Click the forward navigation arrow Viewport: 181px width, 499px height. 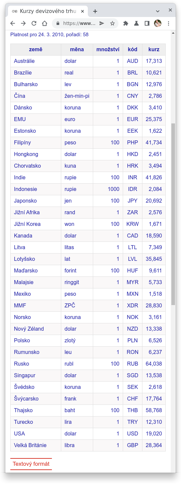click(x=23, y=23)
